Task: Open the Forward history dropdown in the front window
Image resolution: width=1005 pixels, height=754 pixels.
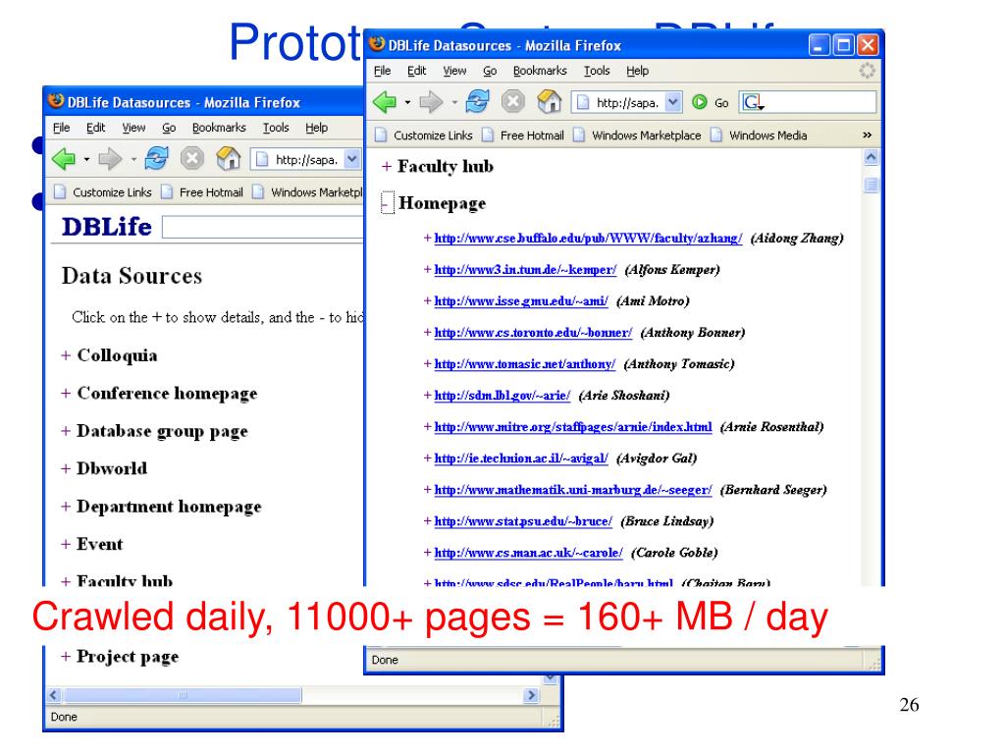Action: 453,102
